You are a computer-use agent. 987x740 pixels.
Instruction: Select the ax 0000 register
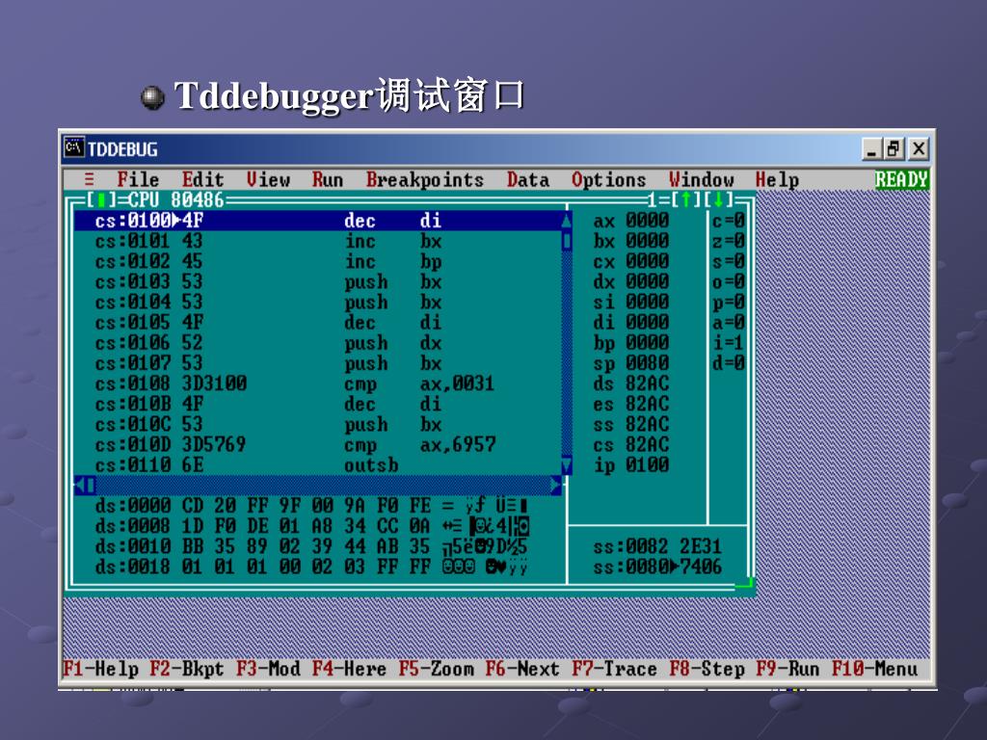pos(630,221)
